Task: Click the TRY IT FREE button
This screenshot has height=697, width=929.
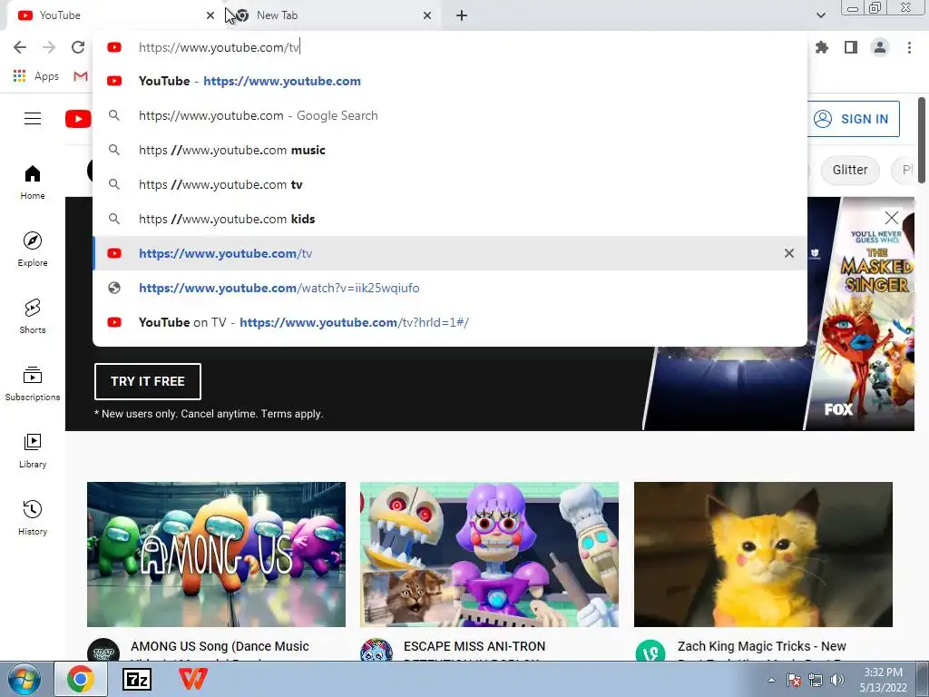Action: tap(148, 381)
